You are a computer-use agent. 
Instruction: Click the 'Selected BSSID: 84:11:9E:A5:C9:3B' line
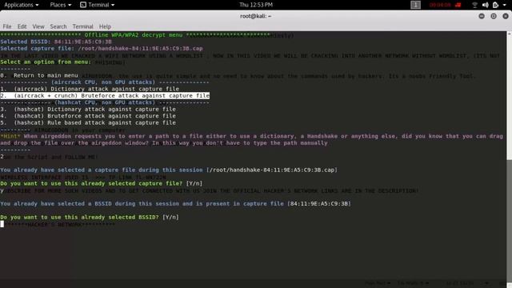pos(56,42)
